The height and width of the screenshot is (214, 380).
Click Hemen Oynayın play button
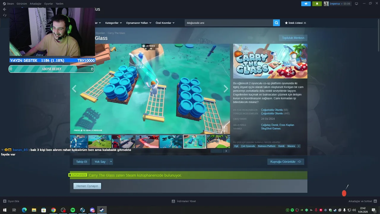point(87,186)
